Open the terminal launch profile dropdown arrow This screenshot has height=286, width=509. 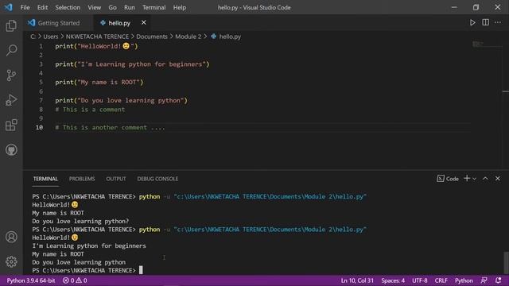[475, 179]
